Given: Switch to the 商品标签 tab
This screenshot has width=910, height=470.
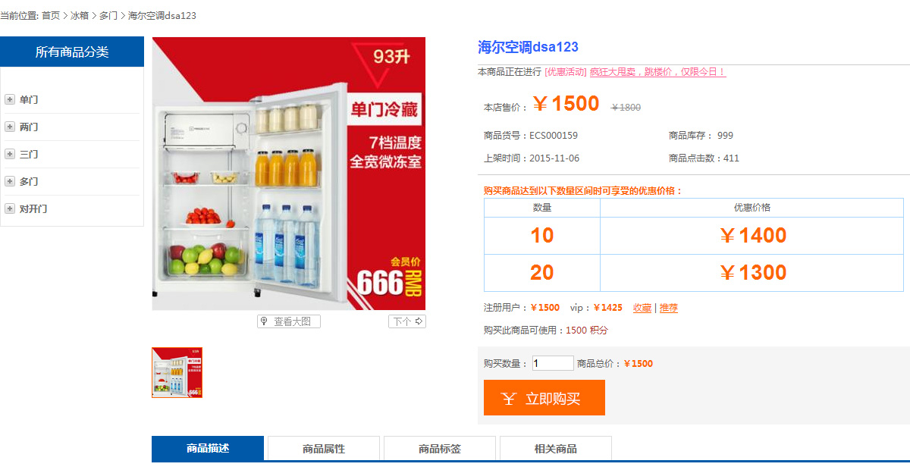Looking at the screenshot, I should [x=440, y=449].
